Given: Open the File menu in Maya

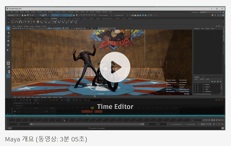Looking at the screenshot, I should pyautogui.click(x=8, y=12).
